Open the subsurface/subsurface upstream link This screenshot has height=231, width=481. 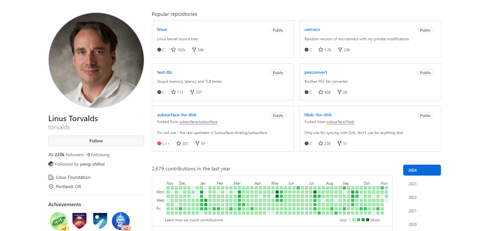(198, 122)
